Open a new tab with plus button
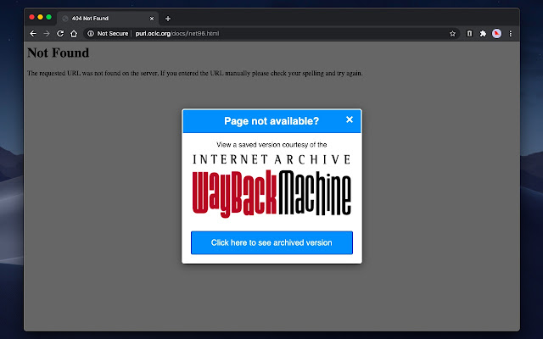Image resolution: width=543 pixels, height=339 pixels. click(168, 18)
